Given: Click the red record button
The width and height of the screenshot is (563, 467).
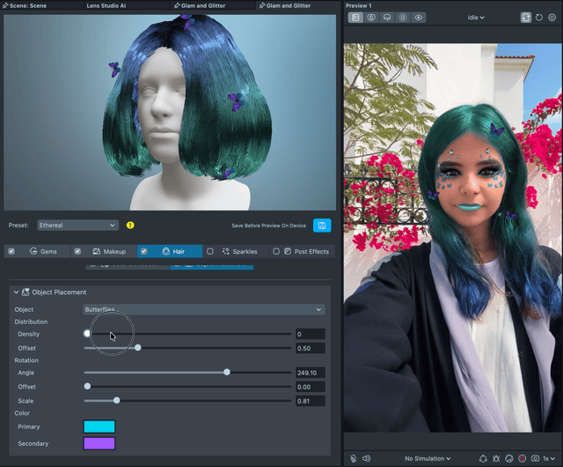Looking at the screenshot, I should 522,458.
